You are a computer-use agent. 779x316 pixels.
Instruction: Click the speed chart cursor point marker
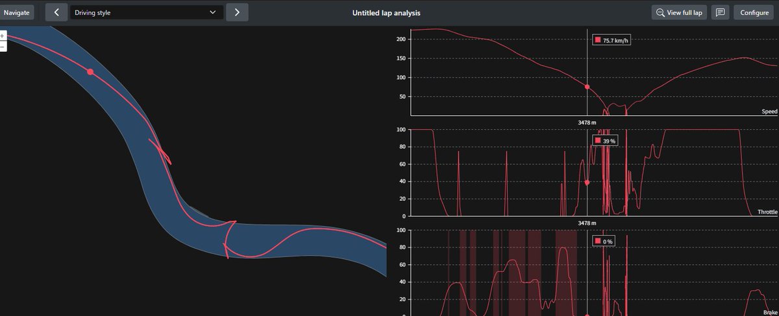click(x=587, y=87)
